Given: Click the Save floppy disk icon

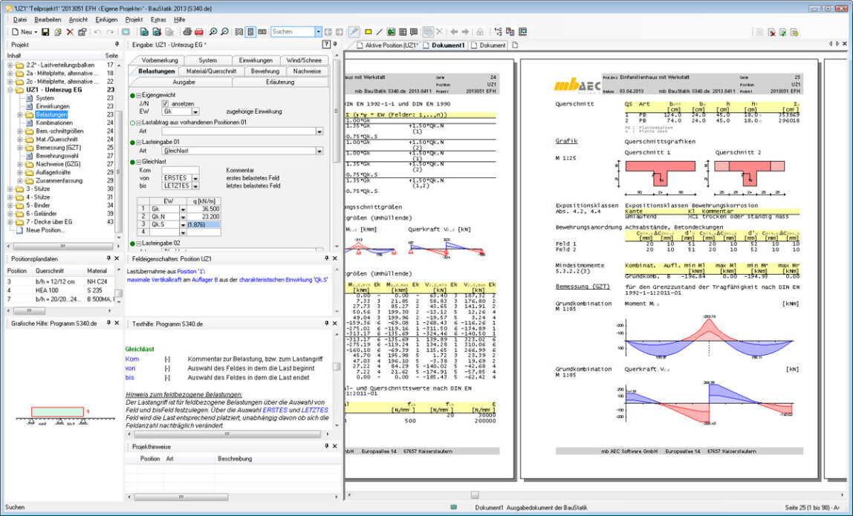Looking at the screenshot, I should click(x=46, y=32).
